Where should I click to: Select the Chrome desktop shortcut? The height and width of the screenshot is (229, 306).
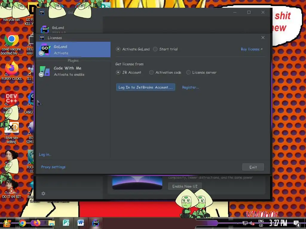pyautogui.click(x=11, y=44)
